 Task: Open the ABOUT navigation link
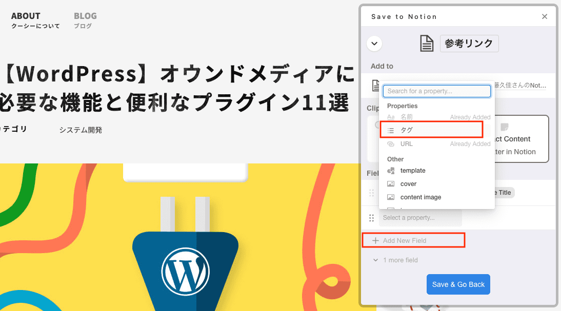(x=35, y=20)
